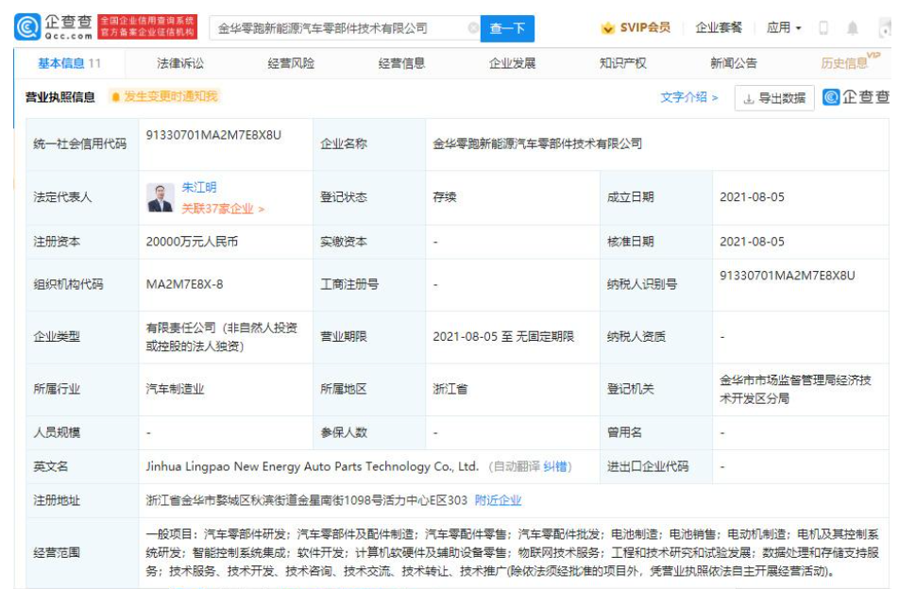Select region value 浙江省
Viewport: 899px width, 589px height.
point(450,389)
